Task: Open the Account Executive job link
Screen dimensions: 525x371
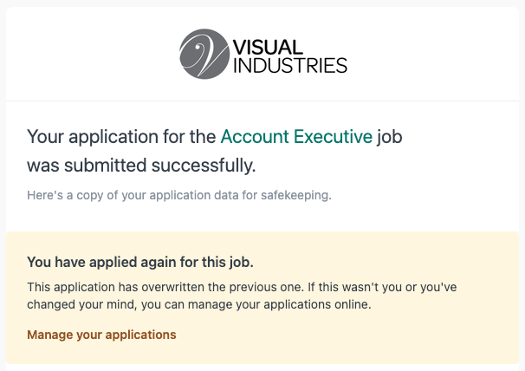Action: pyautogui.click(x=296, y=136)
